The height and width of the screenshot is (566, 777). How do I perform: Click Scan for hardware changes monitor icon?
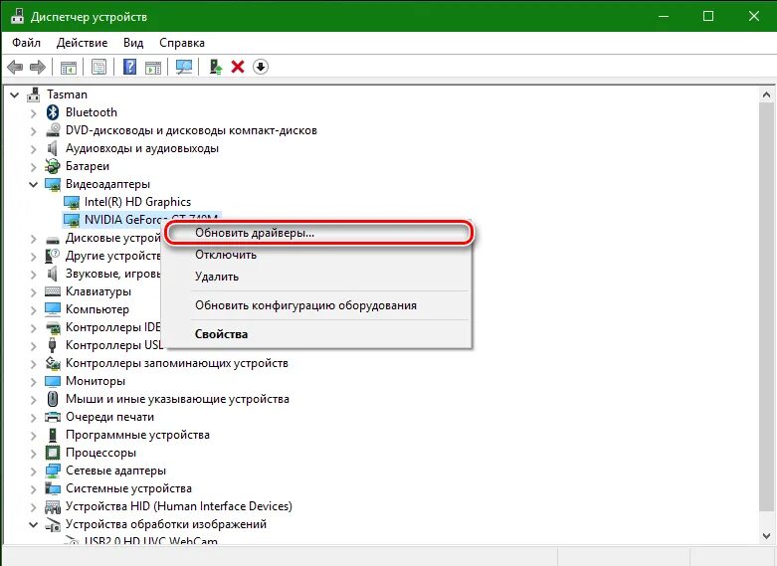tap(184, 67)
